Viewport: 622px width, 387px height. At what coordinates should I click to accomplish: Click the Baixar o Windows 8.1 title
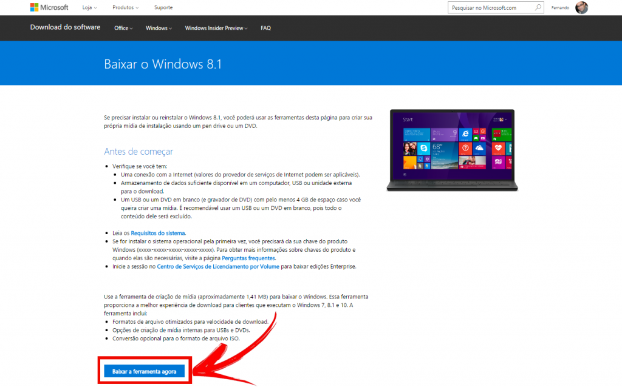163,64
